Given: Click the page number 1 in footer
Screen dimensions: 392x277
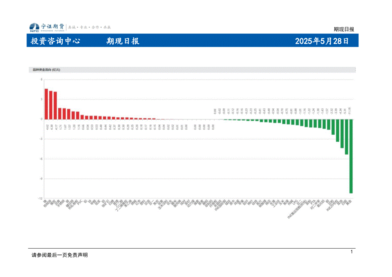Looking at the screenshot, I should pyautogui.click(x=352, y=252).
